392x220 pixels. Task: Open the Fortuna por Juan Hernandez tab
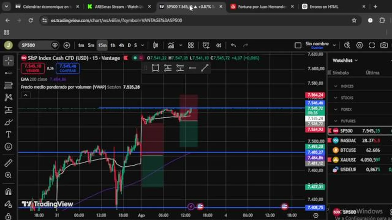click(262, 6)
